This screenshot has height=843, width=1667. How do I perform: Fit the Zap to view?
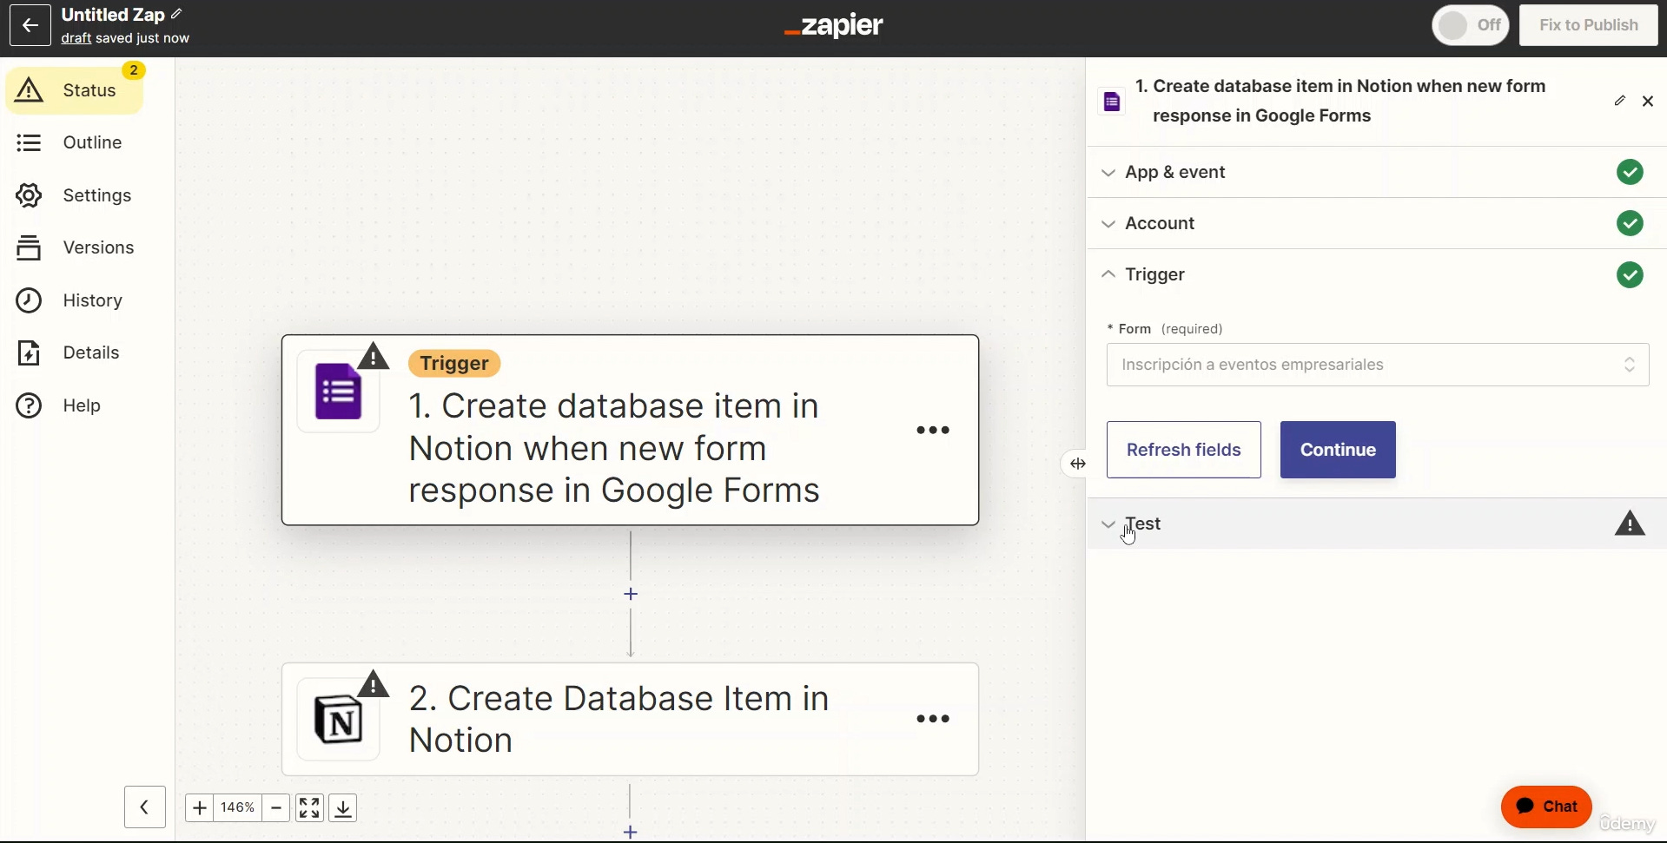pyautogui.click(x=309, y=807)
